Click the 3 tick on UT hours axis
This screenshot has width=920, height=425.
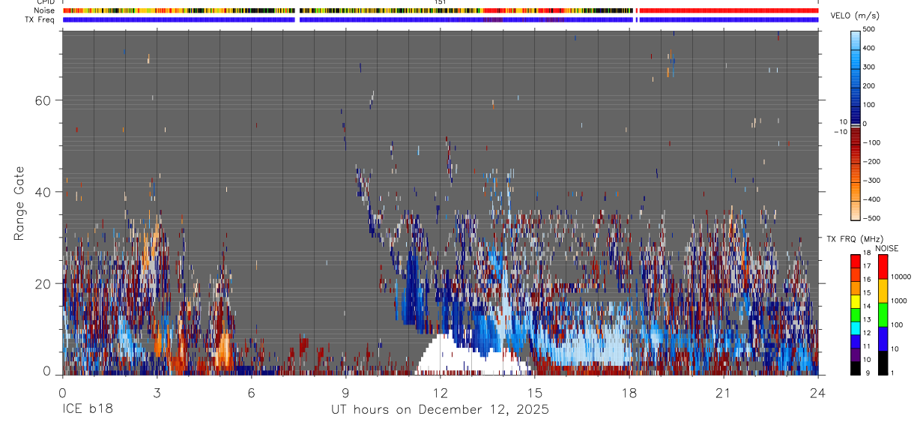coord(157,392)
